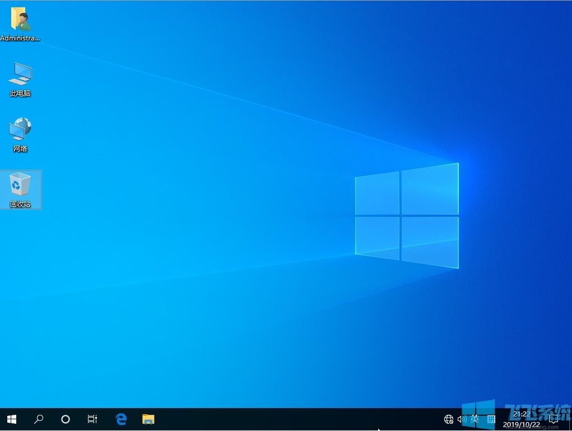The image size is (572, 431).
Task: Activate Cortana on the taskbar
Action: pos(66,419)
